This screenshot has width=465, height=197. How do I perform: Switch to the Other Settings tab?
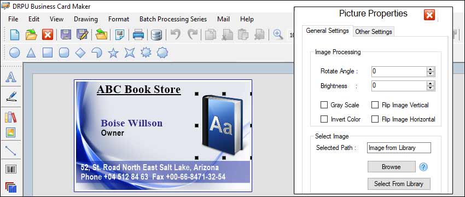(373, 32)
